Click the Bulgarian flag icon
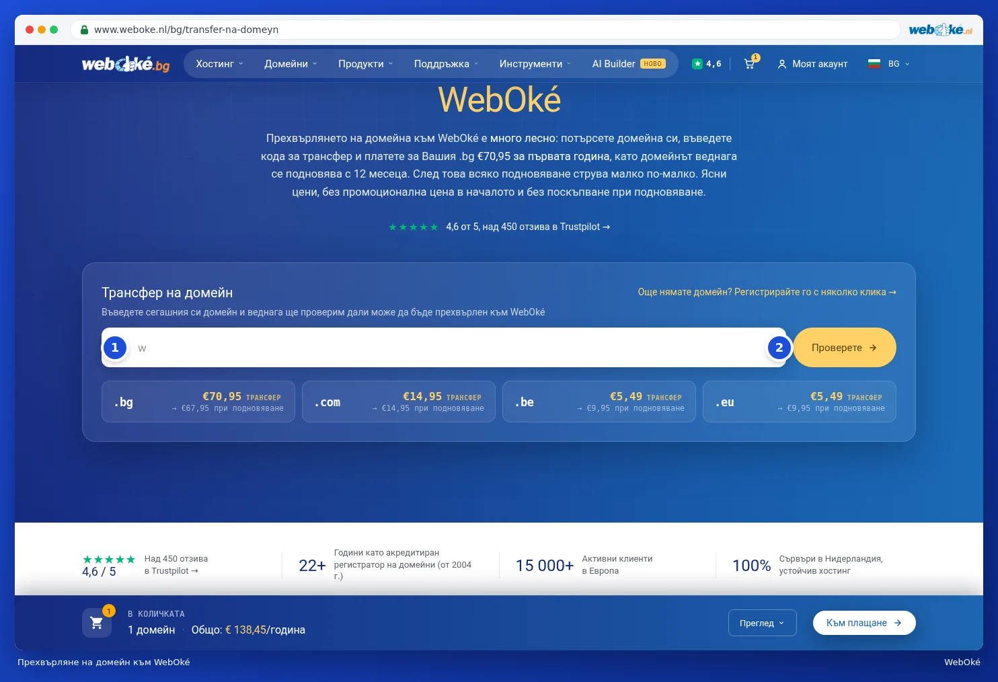 (874, 64)
